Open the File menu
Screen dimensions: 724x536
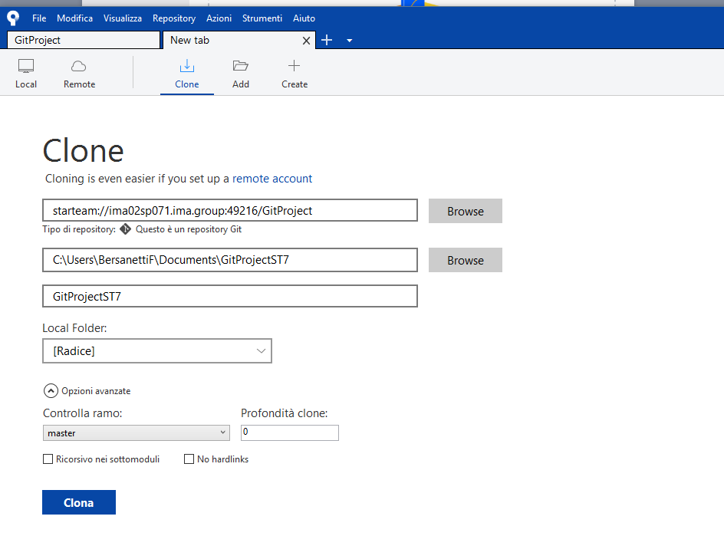39,18
